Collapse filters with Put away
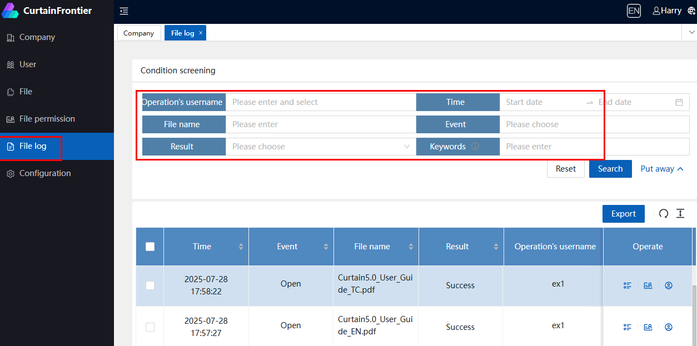Viewport: 697px width, 346px height. 662,169
